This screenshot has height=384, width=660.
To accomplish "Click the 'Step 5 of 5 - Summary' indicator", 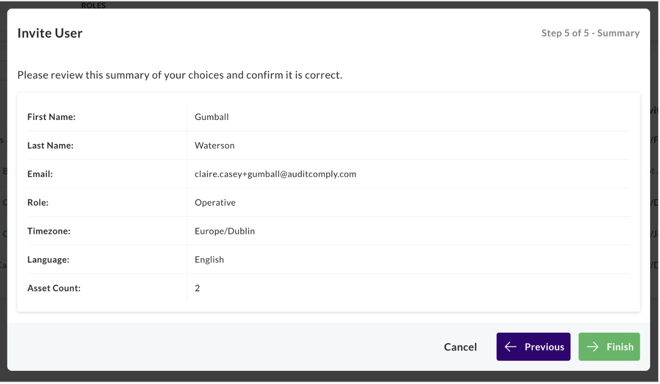I will coord(590,33).
